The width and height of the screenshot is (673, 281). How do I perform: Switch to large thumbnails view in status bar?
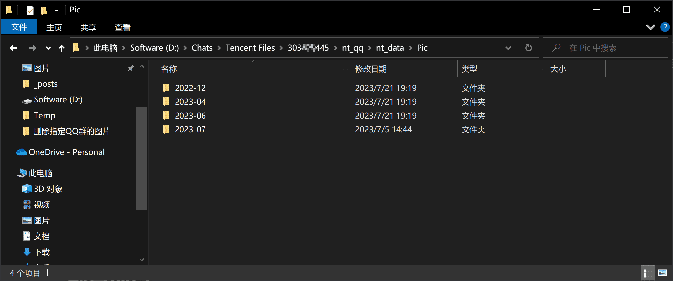[x=662, y=273]
